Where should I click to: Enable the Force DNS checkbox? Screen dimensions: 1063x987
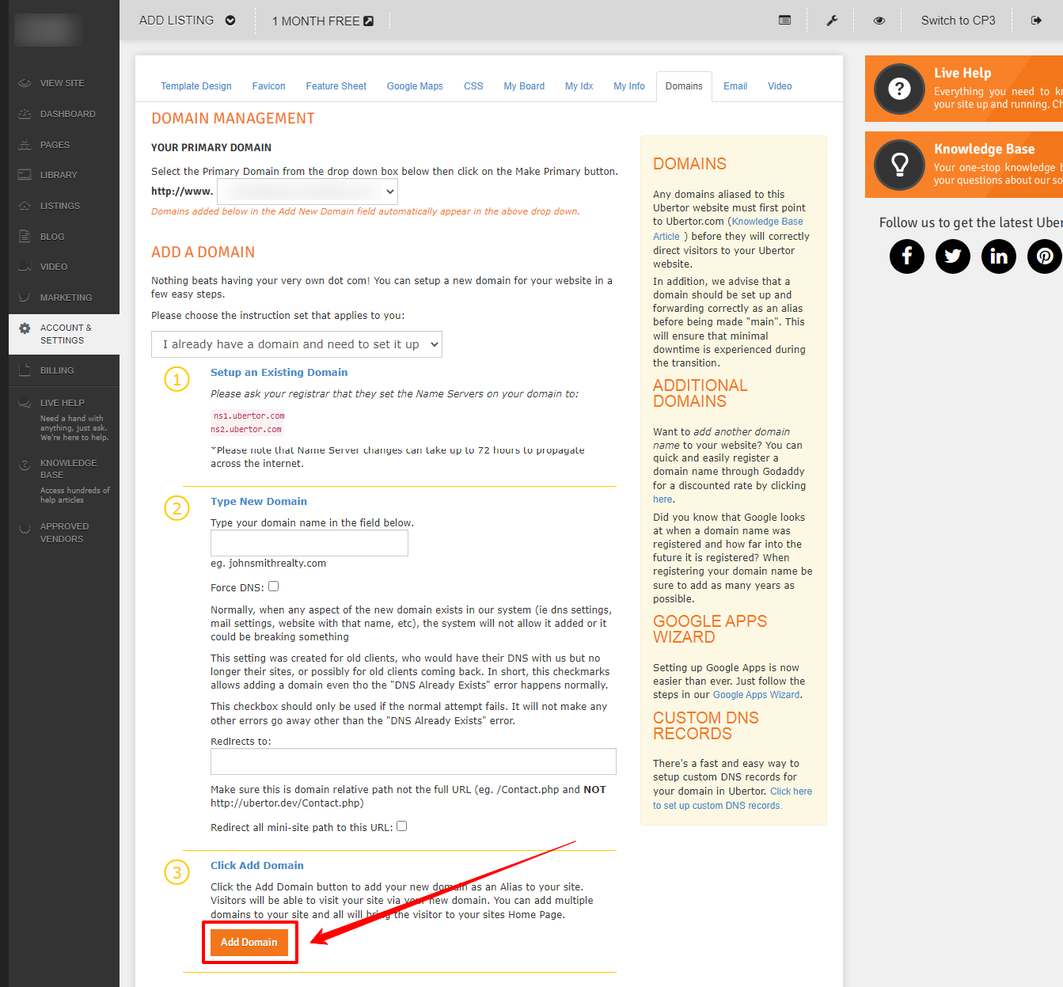point(274,587)
